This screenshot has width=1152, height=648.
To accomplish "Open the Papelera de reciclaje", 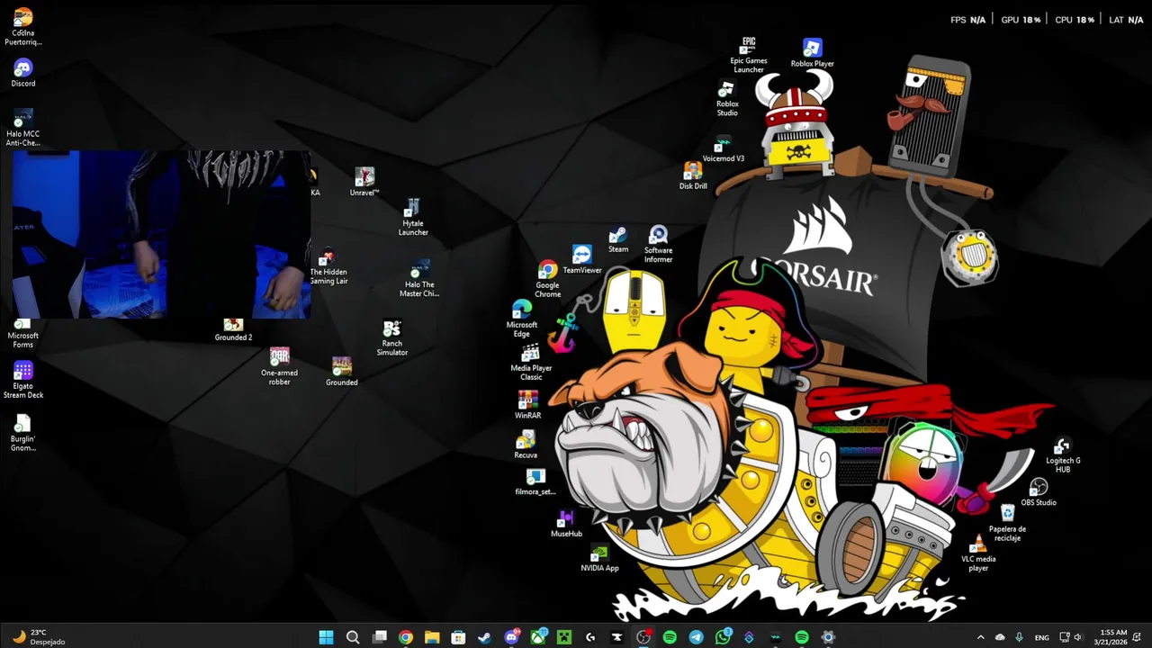I will (x=1007, y=523).
